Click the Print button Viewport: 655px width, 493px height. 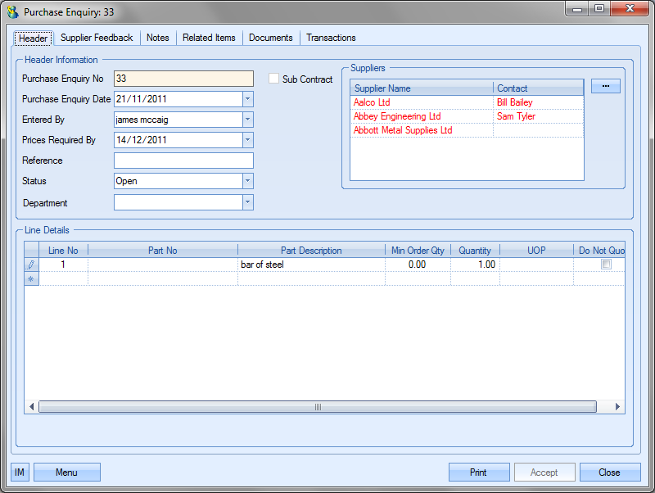[x=478, y=473]
